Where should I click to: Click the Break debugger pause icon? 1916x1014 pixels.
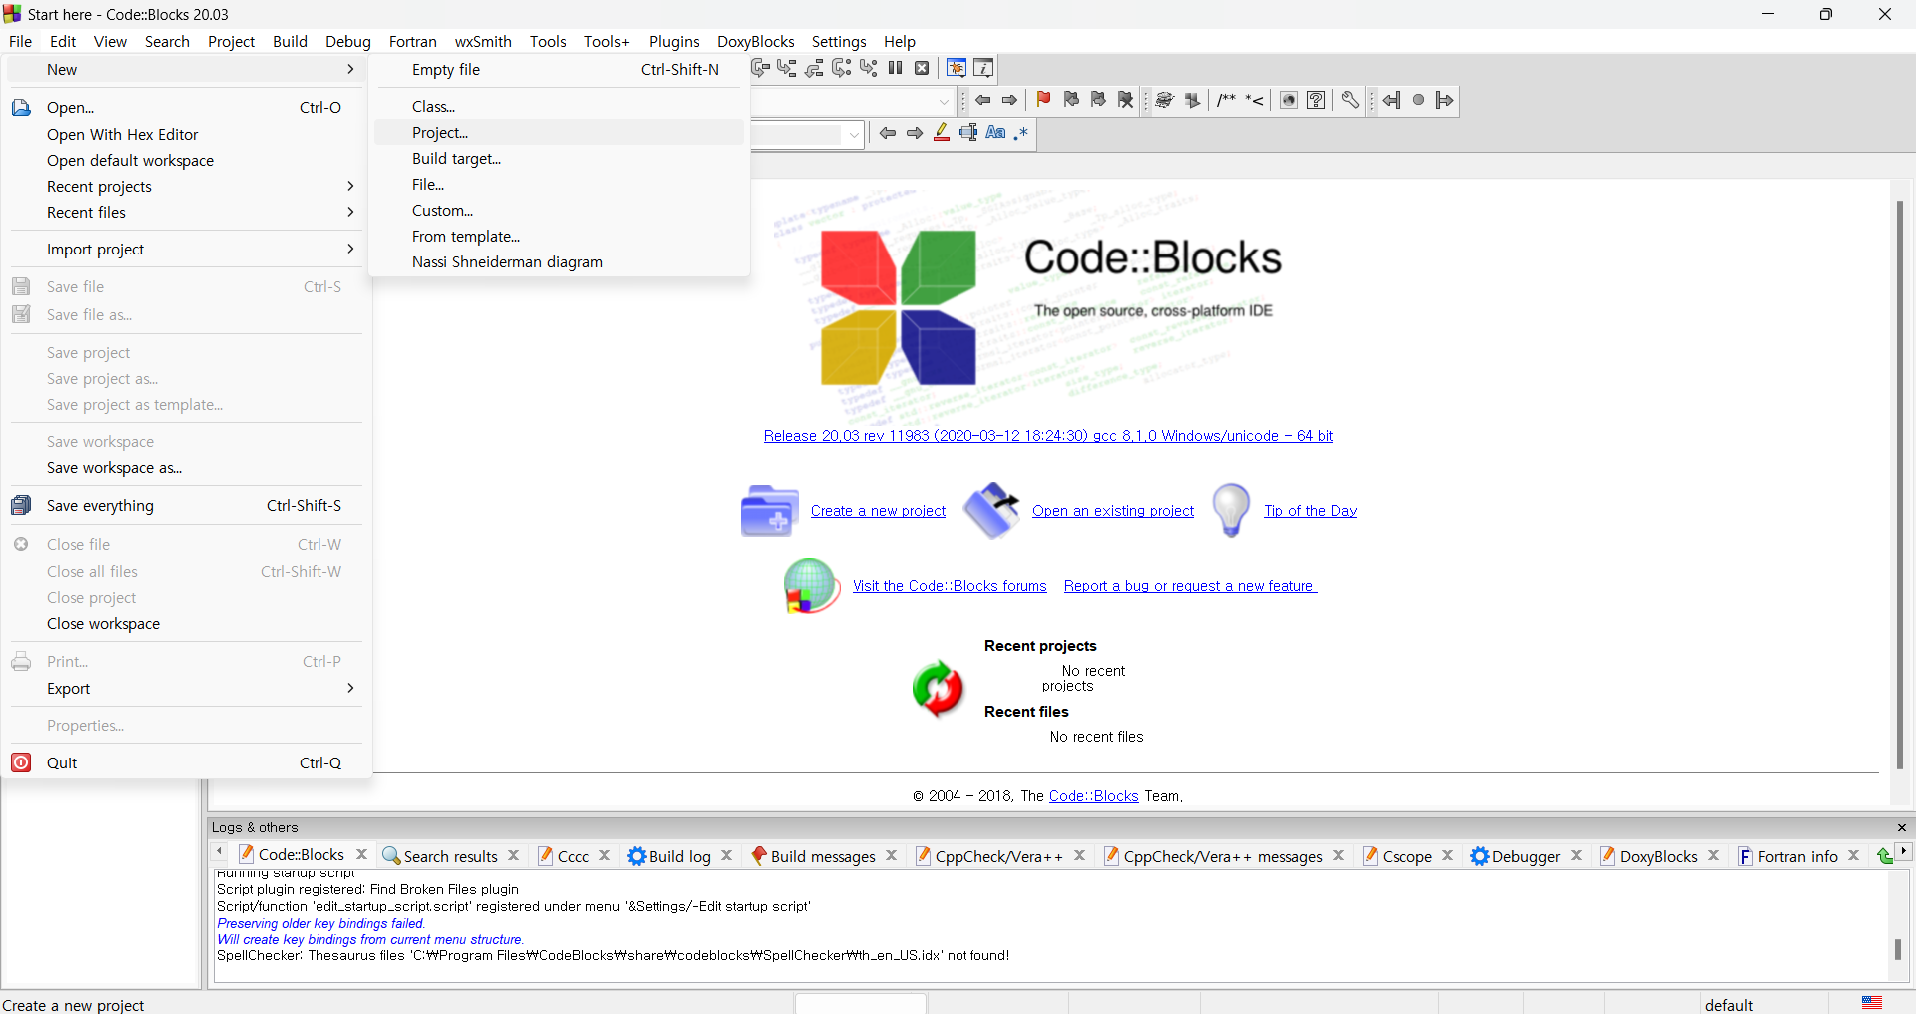click(895, 68)
